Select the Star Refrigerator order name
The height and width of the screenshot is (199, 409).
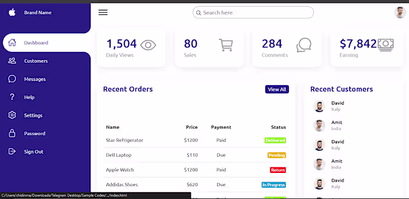point(125,140)
